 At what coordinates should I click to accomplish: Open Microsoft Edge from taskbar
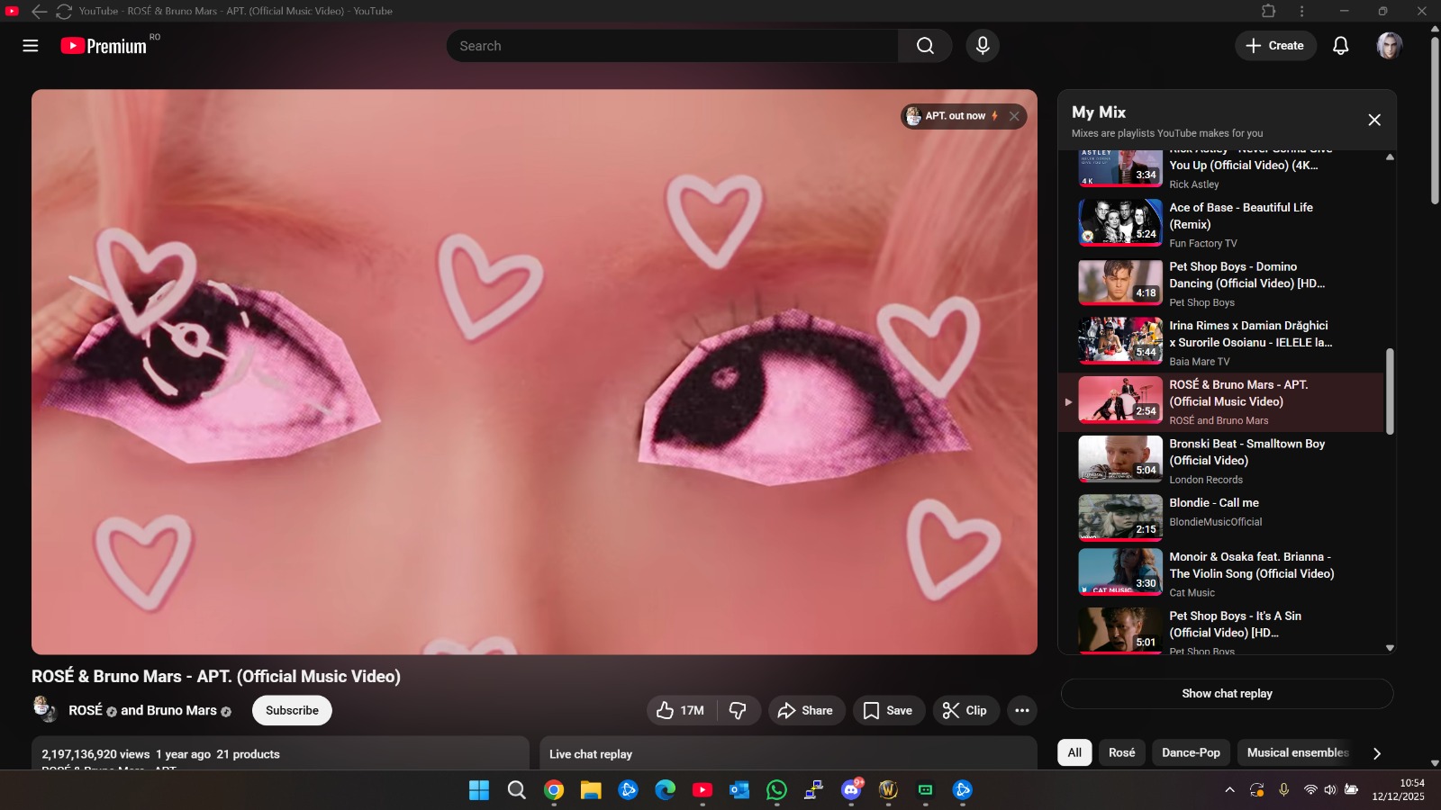[x=666, y=790]
